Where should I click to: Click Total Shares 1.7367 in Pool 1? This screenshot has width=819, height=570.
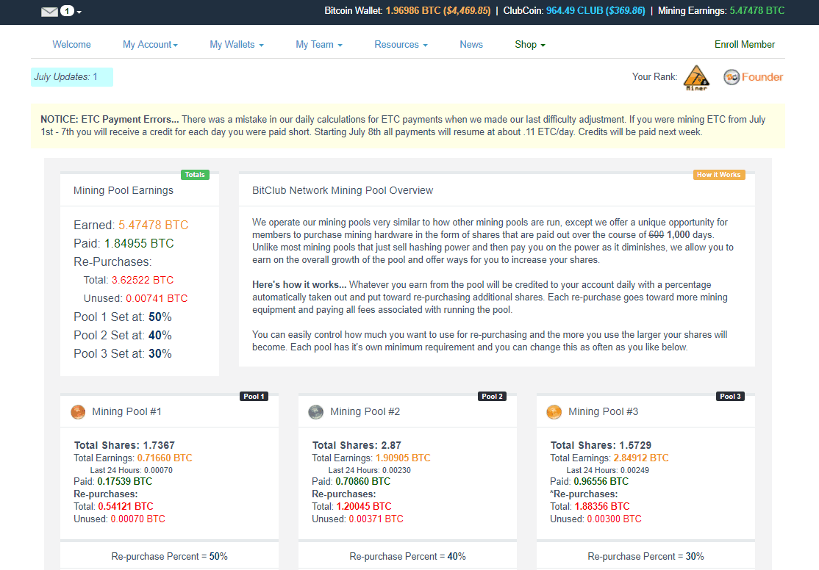(x=124, y=445)
